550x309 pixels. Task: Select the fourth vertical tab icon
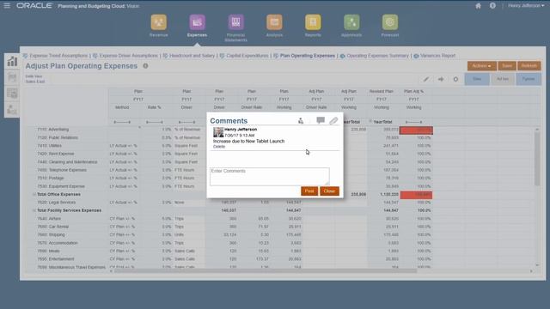pos(12,110)
